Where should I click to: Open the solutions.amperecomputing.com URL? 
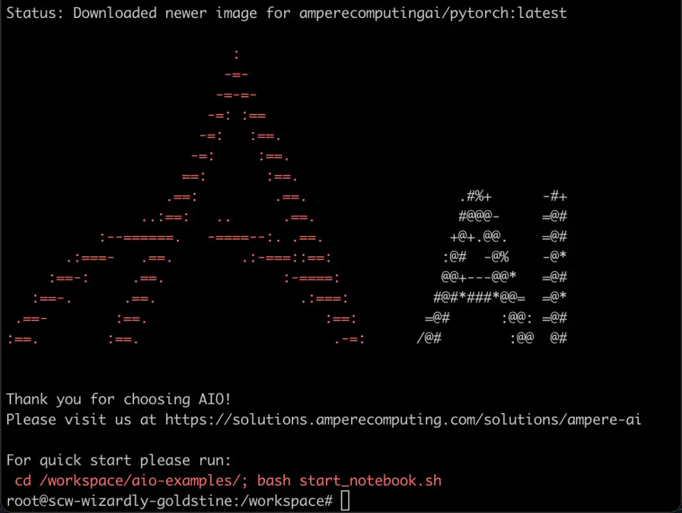tap(403, 419)
